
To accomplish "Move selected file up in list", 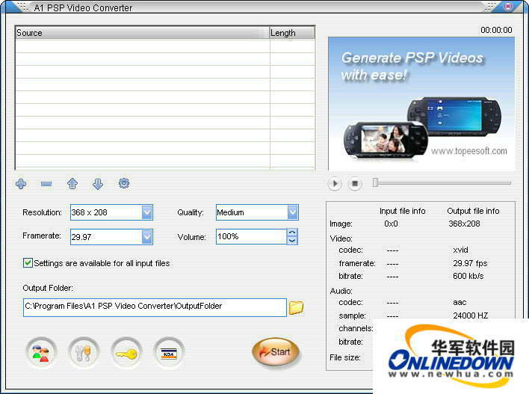I will [x=72, y=184].
